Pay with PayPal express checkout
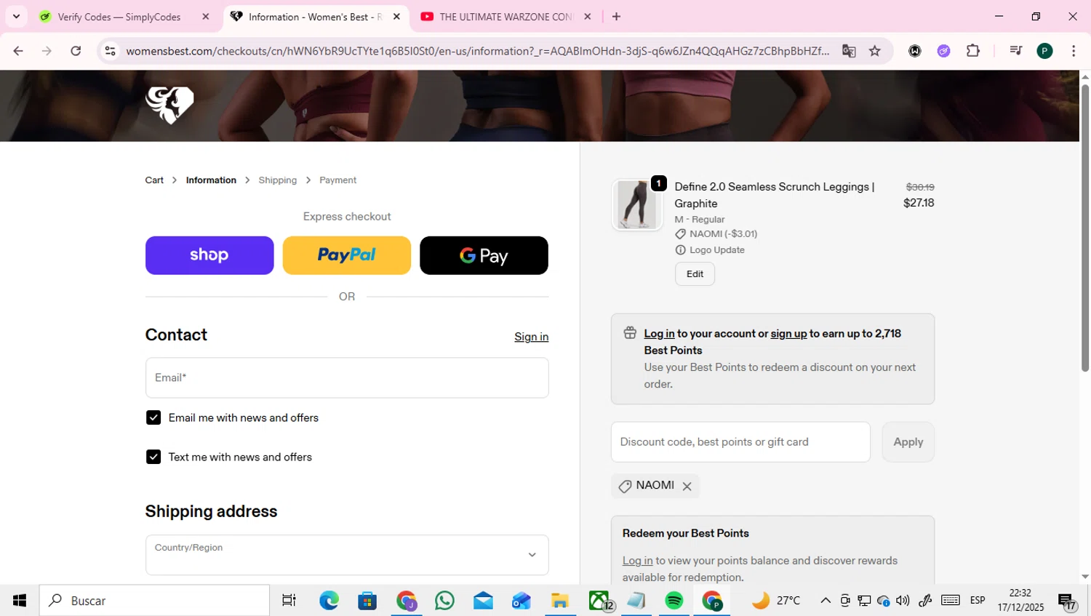This screenshot has width=1091, height=616. pyautogui.click(x=347, y=255)
